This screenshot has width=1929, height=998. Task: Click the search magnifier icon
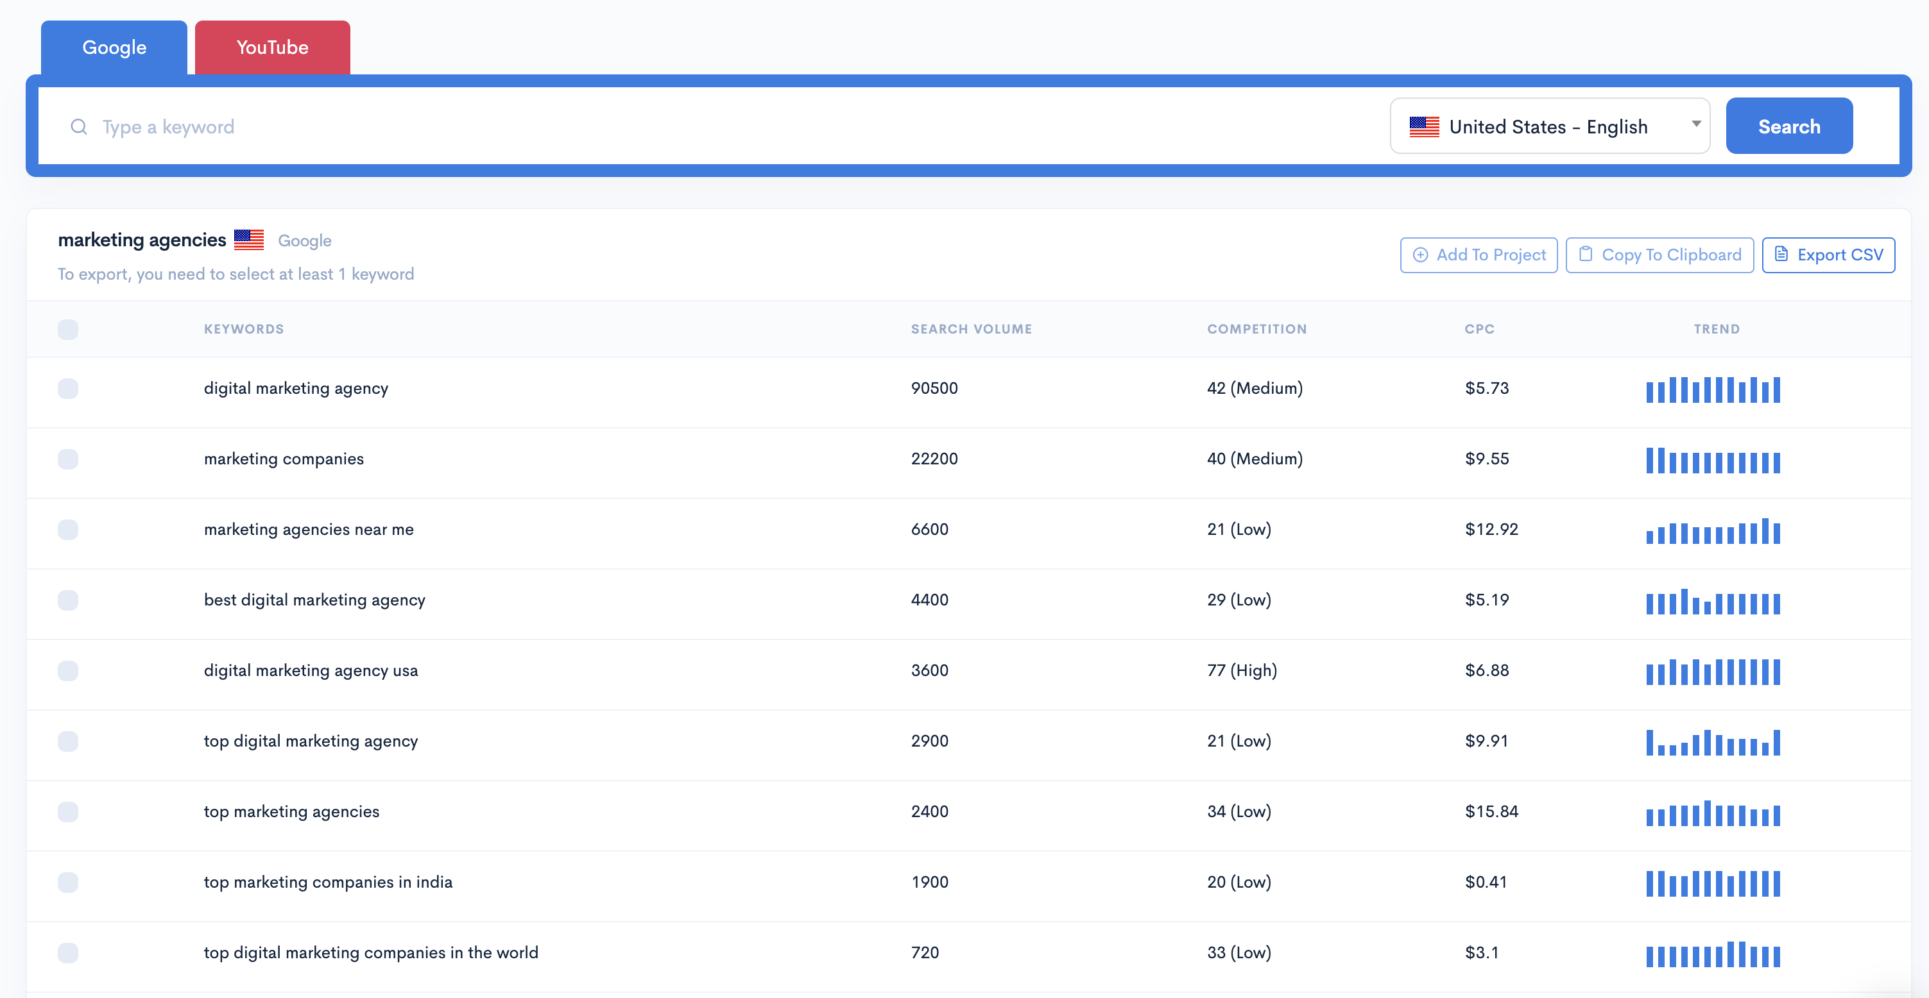pyautogui.click(x=80, y=126)
